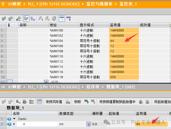Click the modify with trigger icon
Screen dimensions: 171x129
click(x=47, y=19)
